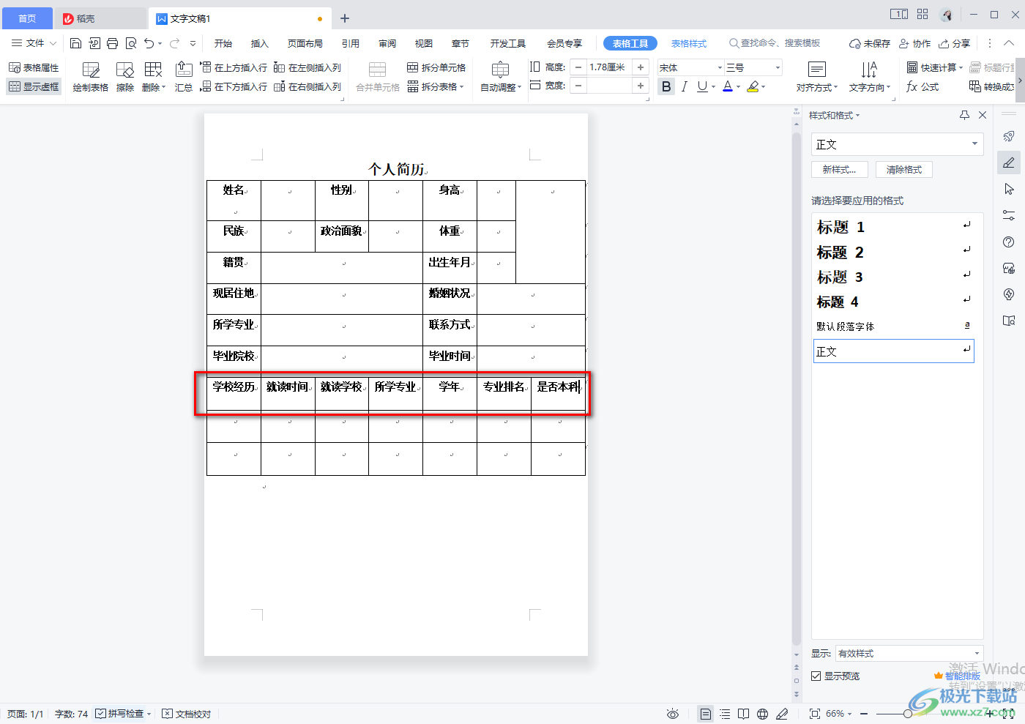This screenshot has width=1025, height=724.
Task: Close the styles and formatting pane
Action: pos(983,115)
